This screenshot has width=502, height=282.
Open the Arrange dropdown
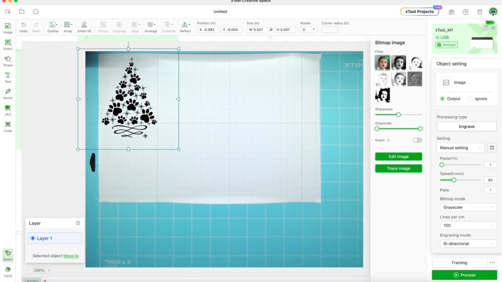click(151, 27)
